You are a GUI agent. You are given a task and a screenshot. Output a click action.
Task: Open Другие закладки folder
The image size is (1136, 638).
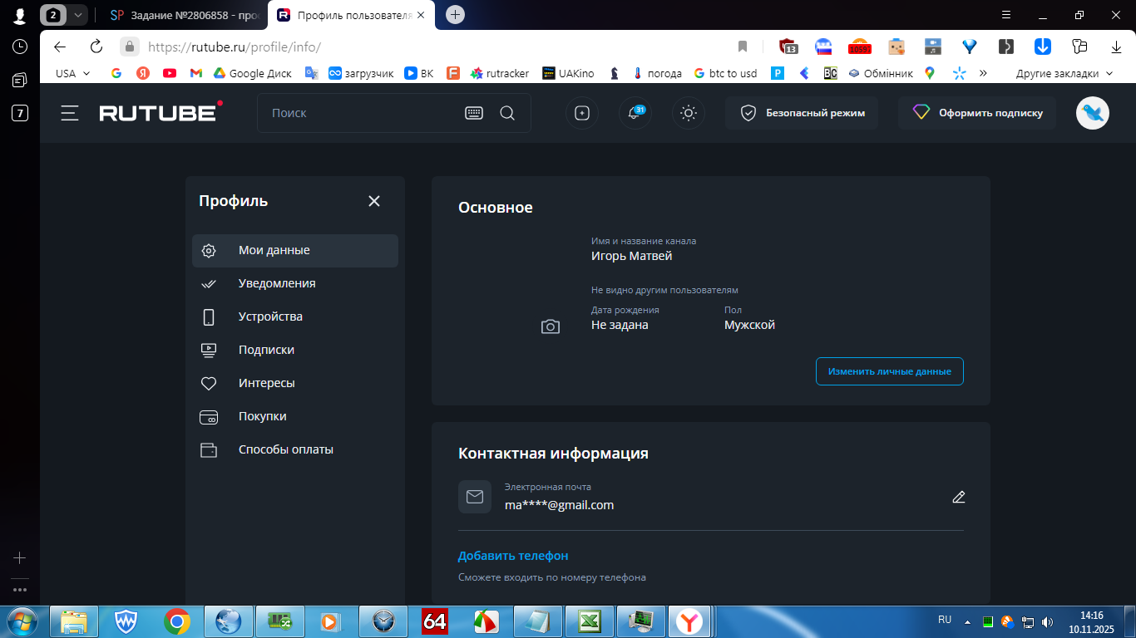coord(1064,73)
